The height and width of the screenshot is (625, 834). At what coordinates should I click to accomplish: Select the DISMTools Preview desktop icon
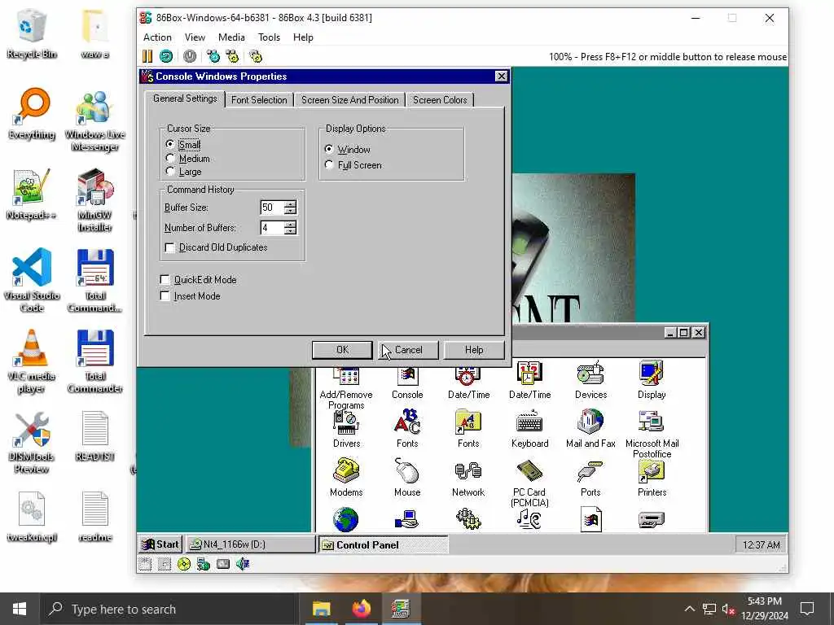point(32,443)
